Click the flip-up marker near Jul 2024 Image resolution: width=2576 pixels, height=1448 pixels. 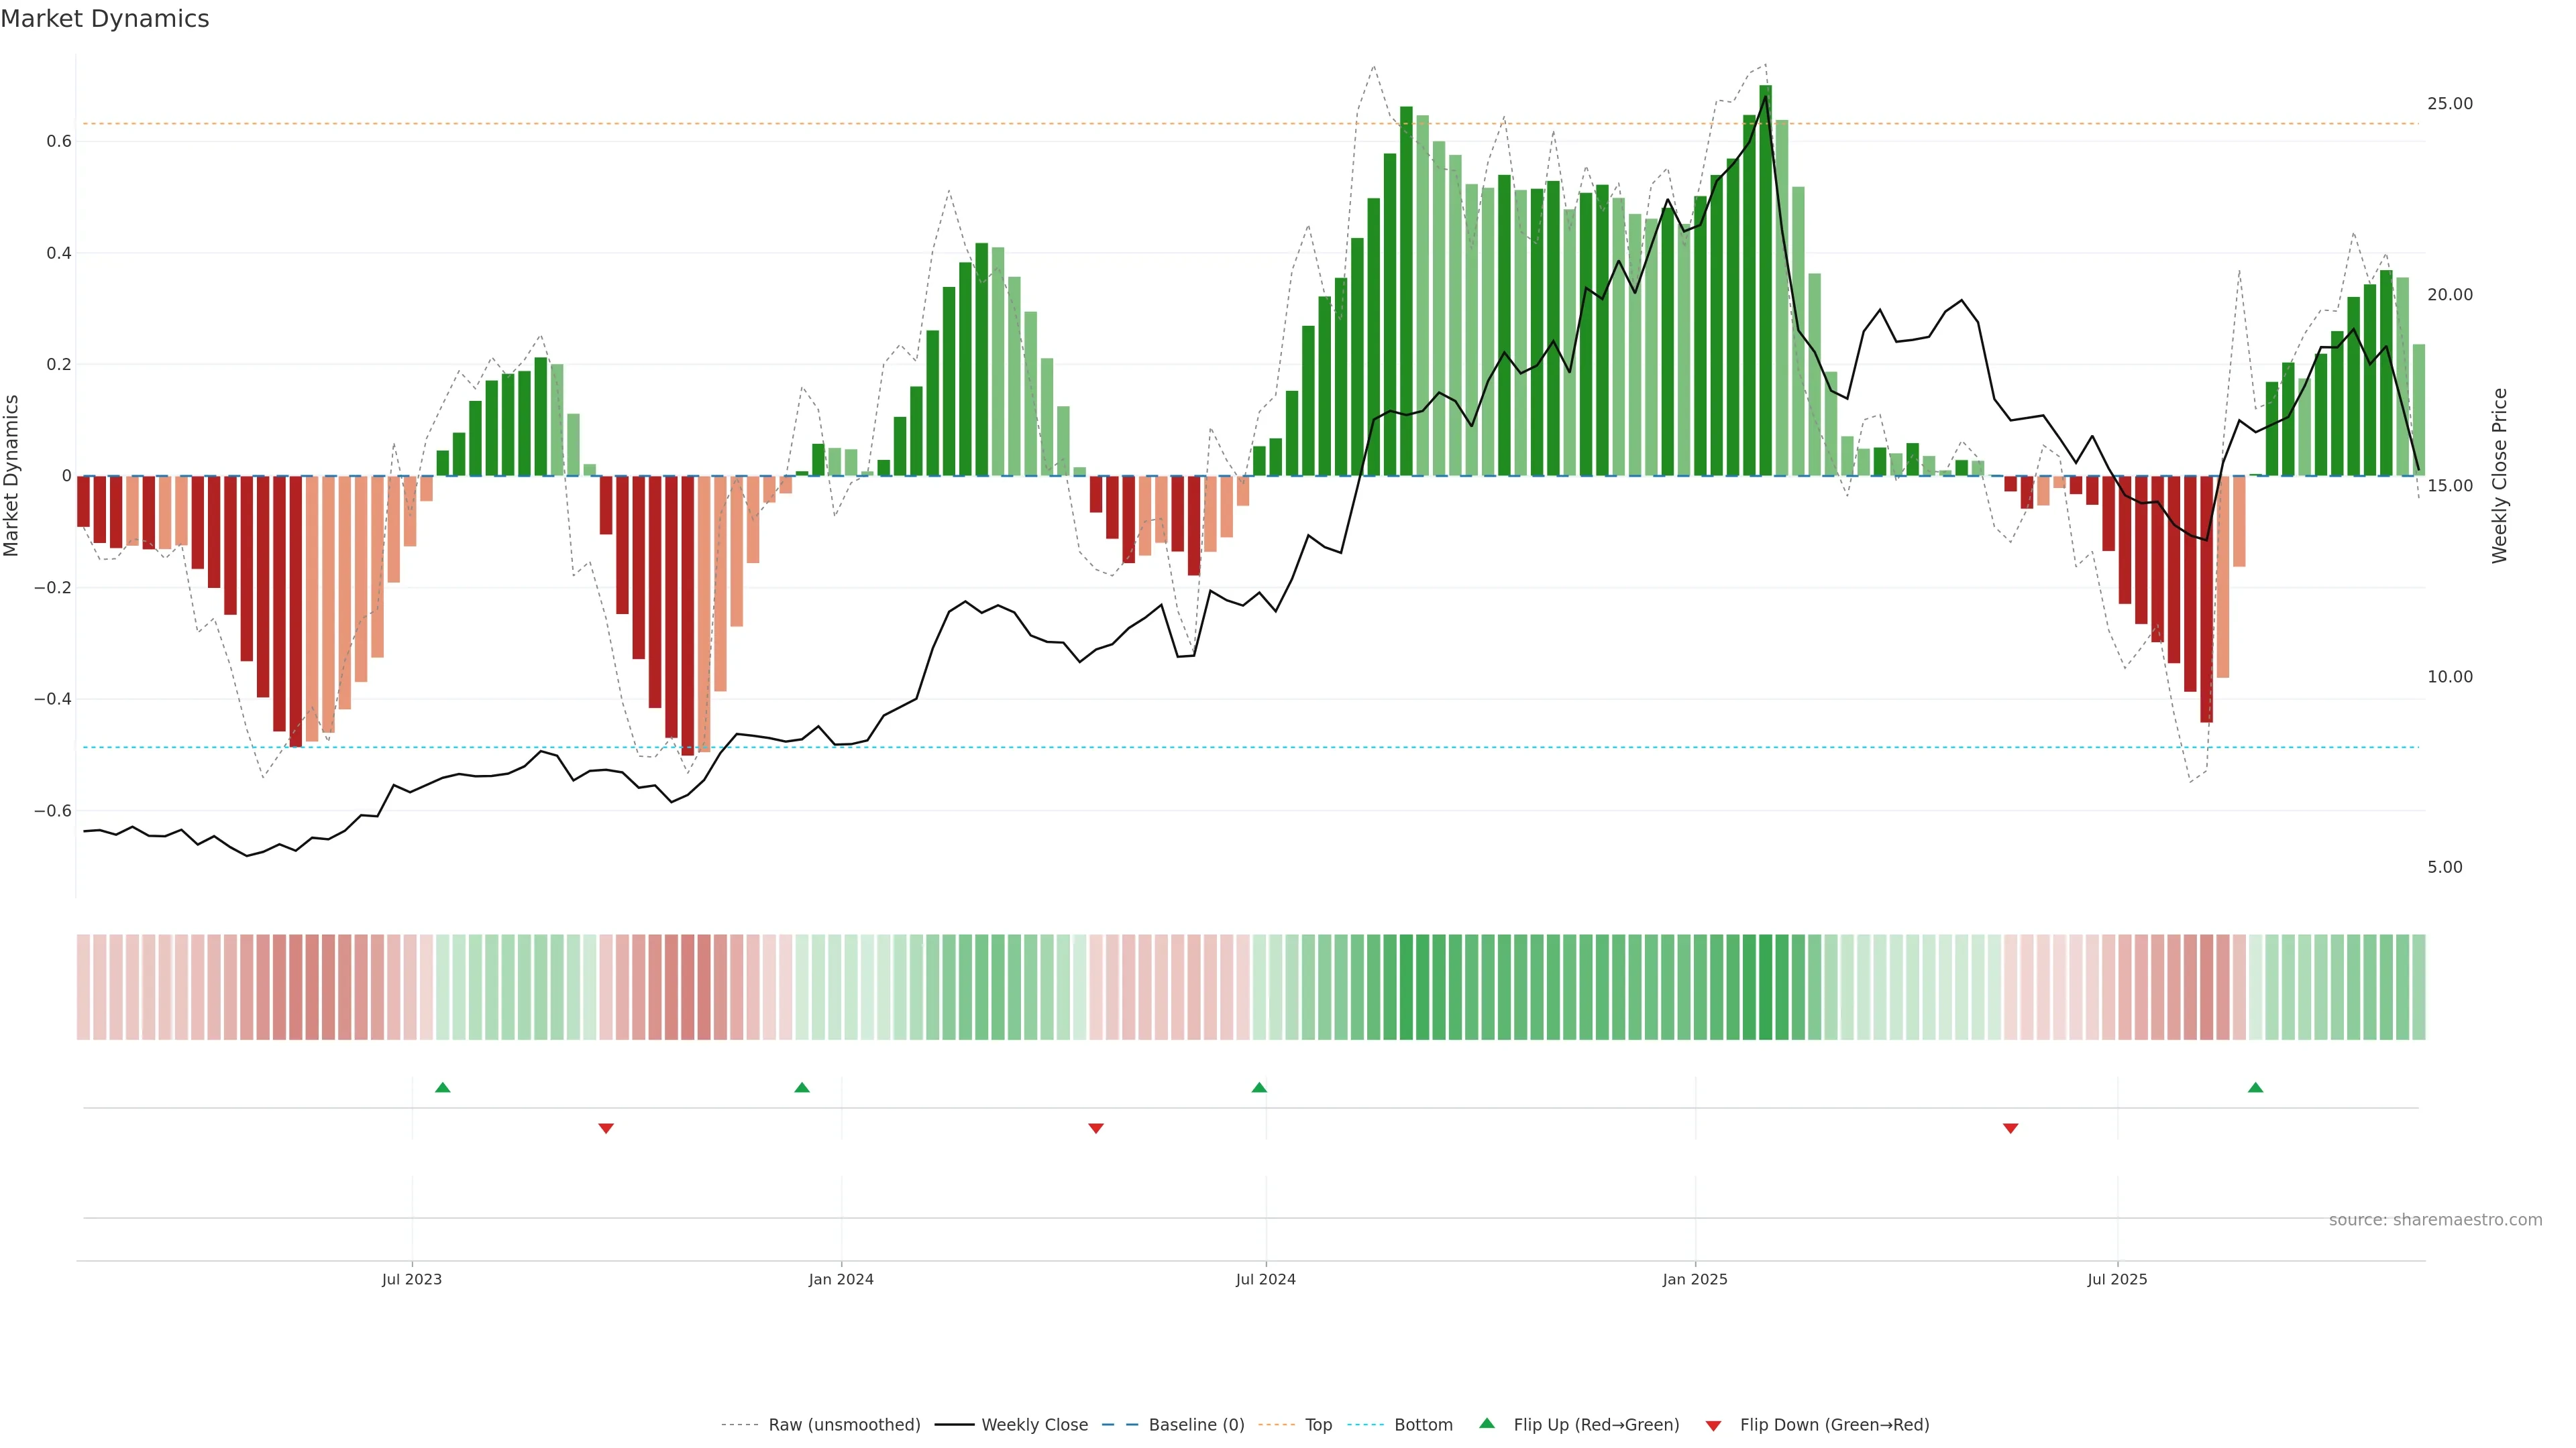(x=1259, y=1087)
